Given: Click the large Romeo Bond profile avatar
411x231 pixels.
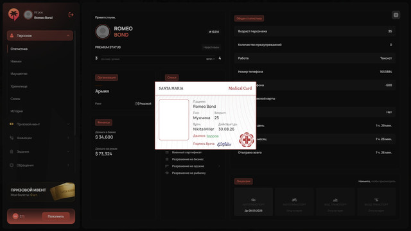Looking at the screenshot, I should pos(103,31).
